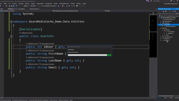Toggle the bookmark icon in the toolbar

click(77, 6)
